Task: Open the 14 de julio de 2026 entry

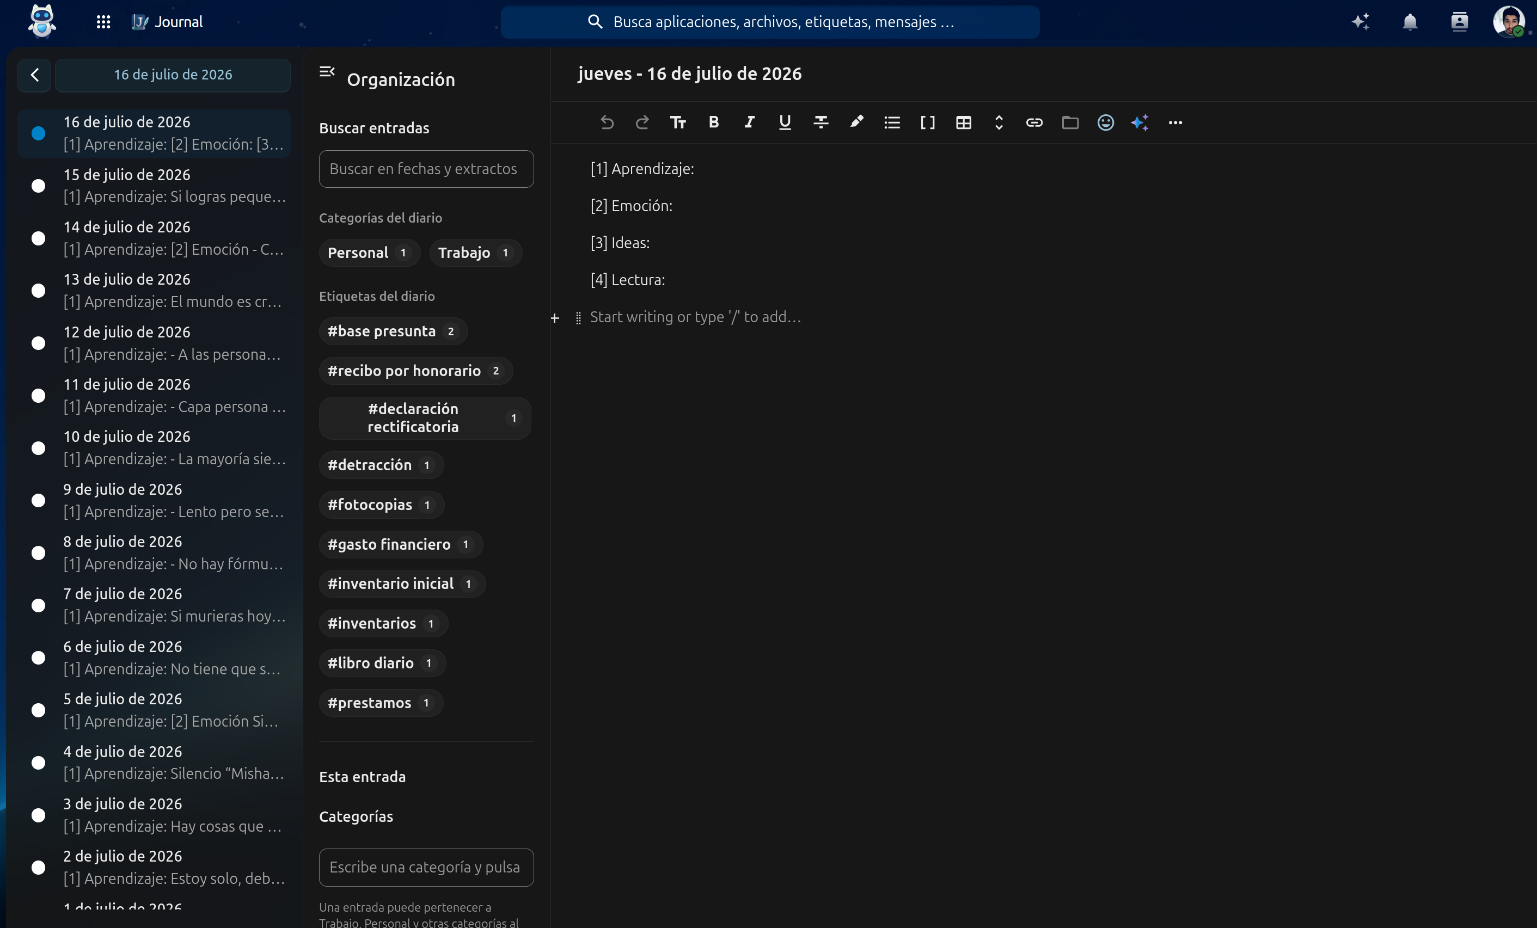Action: click(x=154, y=238)
